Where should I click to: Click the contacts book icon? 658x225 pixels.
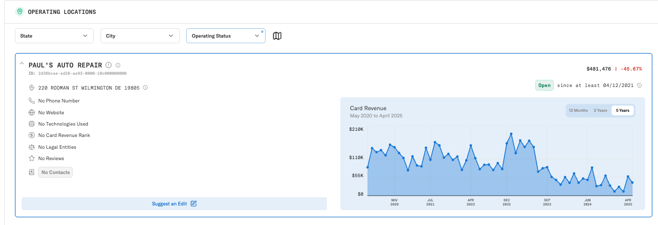tap(31, 172)
